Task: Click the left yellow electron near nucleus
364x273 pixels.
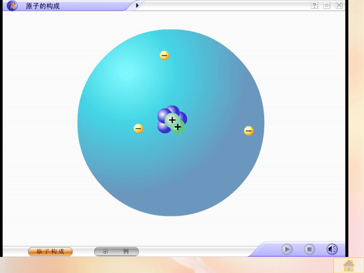Action: pyautogui.click(x=138, y=128)
